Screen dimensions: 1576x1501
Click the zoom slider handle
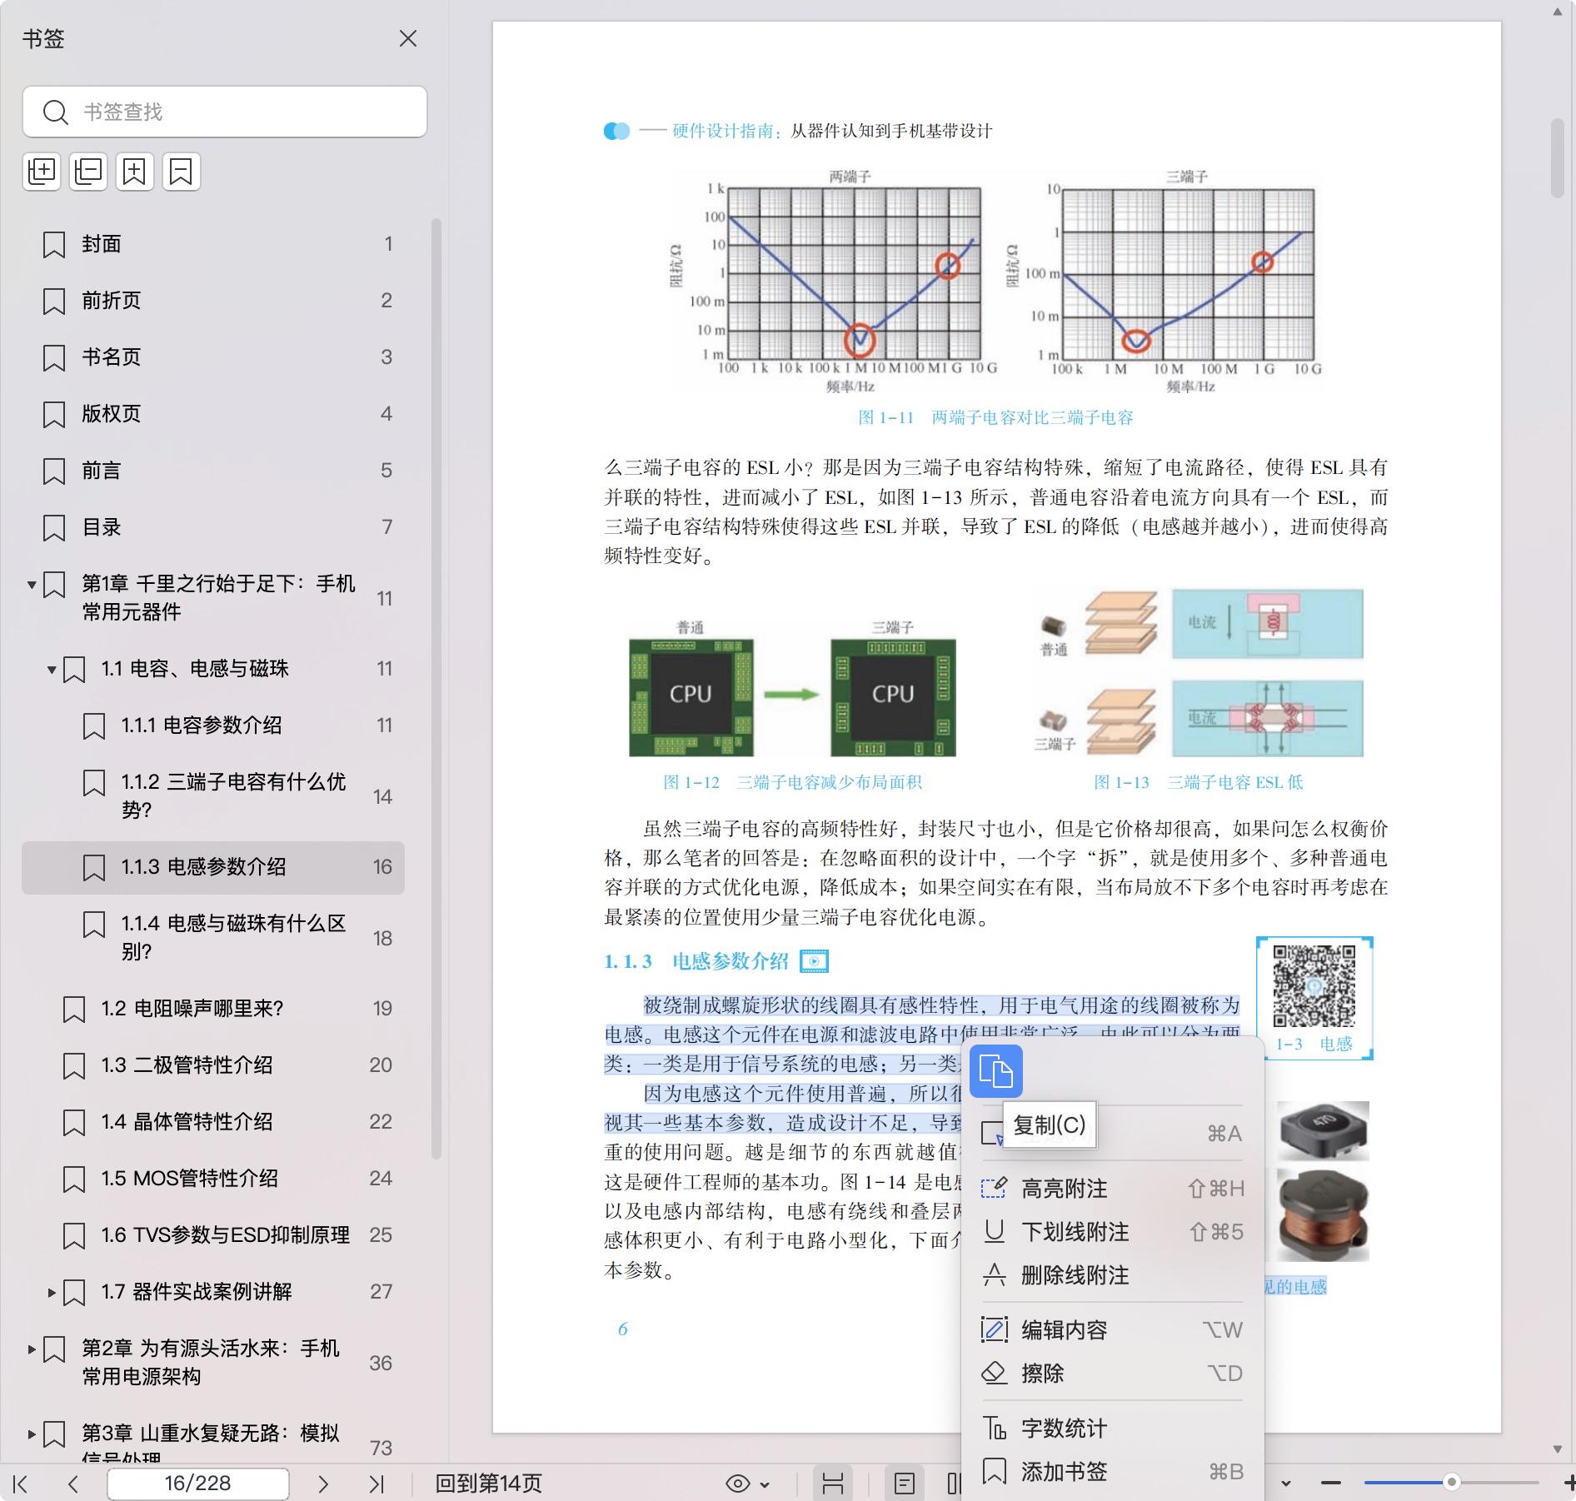point(1451,1482)
